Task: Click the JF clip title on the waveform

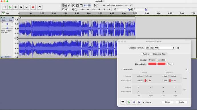Action: click(x=20, y=18)
